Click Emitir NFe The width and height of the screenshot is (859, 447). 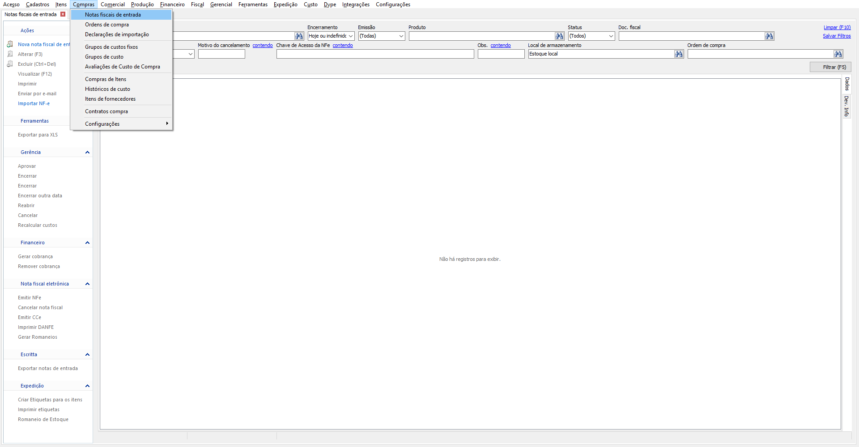point(30,298)
